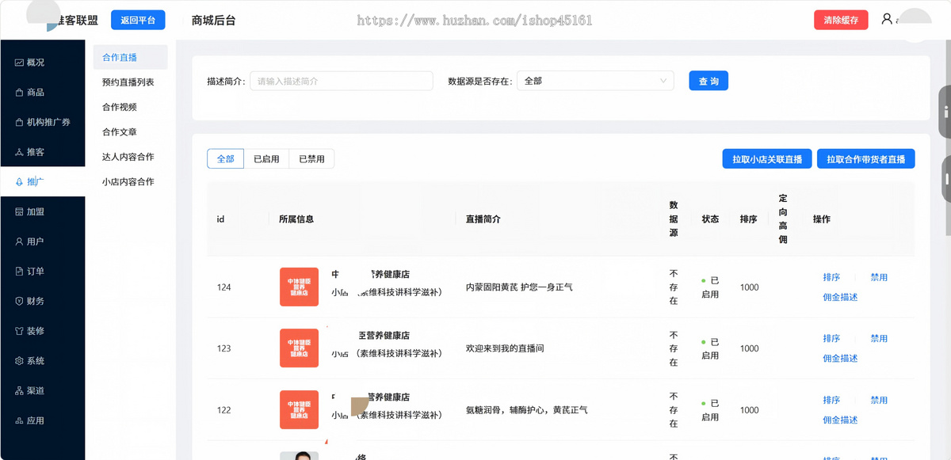Screen dimensions: 951x460
Task: Switch to the 全部 filter tab
Action: pos(226,158)
